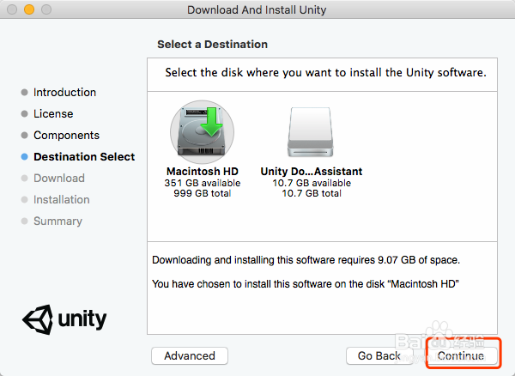Click the Unity Do...Assistant label text
Viewport: 515px width, 376px height.
312,171
